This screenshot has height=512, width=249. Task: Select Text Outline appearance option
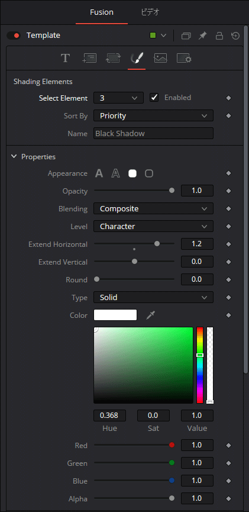pyautogui.click(x=115, y=173)
